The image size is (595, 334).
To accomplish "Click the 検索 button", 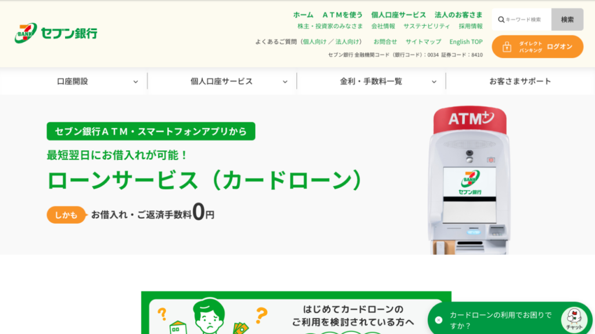I will tap(567, 19).
